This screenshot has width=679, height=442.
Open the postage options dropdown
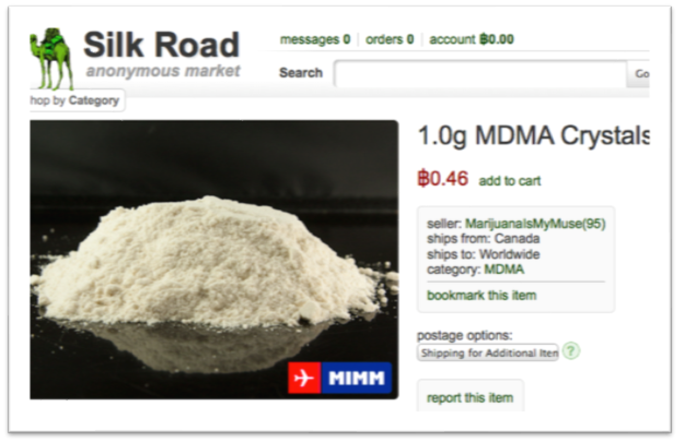[x=488, y=353]
